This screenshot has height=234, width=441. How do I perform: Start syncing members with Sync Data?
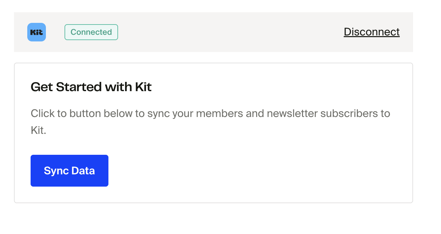[70, 171]
